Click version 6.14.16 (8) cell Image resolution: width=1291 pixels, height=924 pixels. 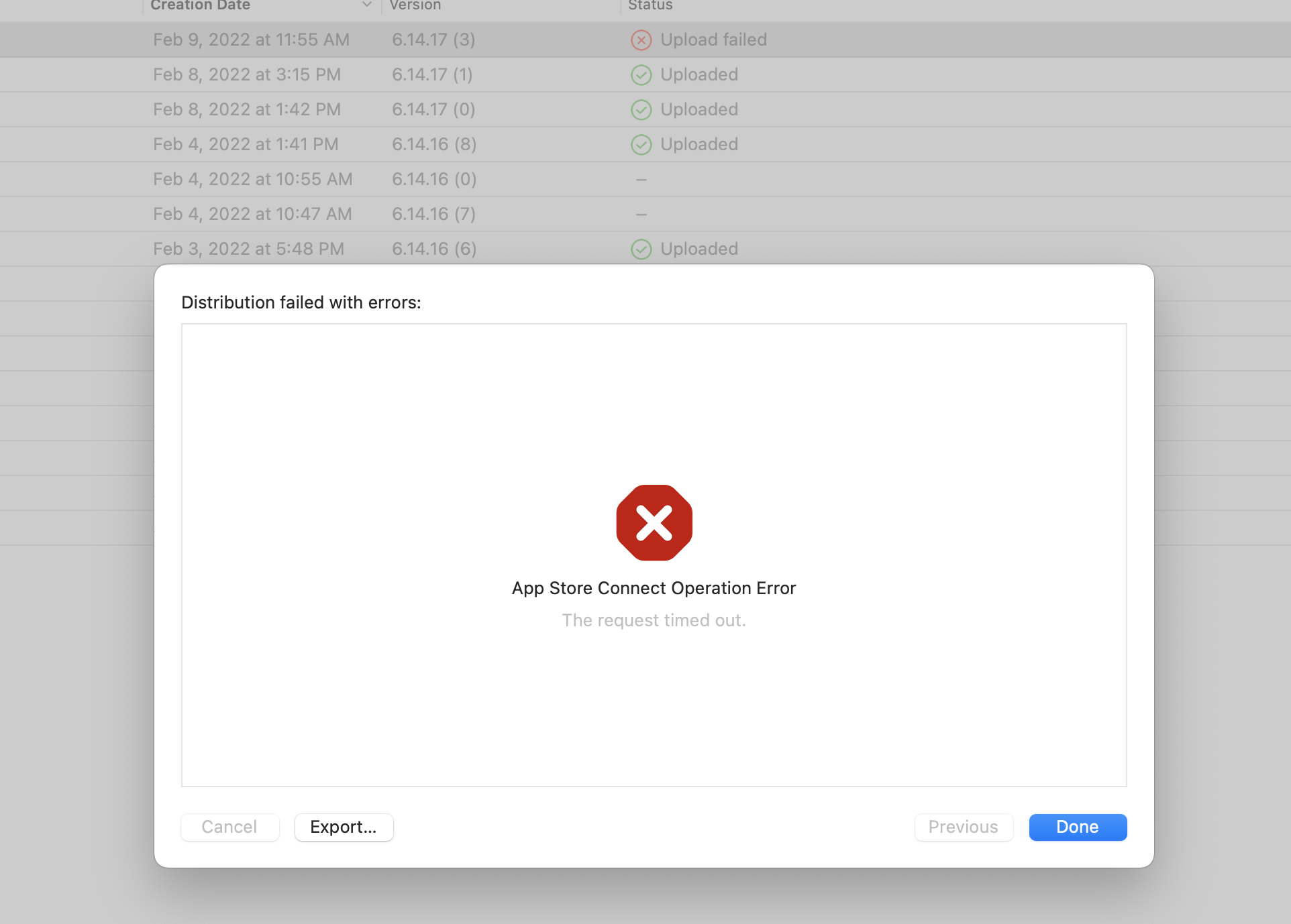pos(434,144)
